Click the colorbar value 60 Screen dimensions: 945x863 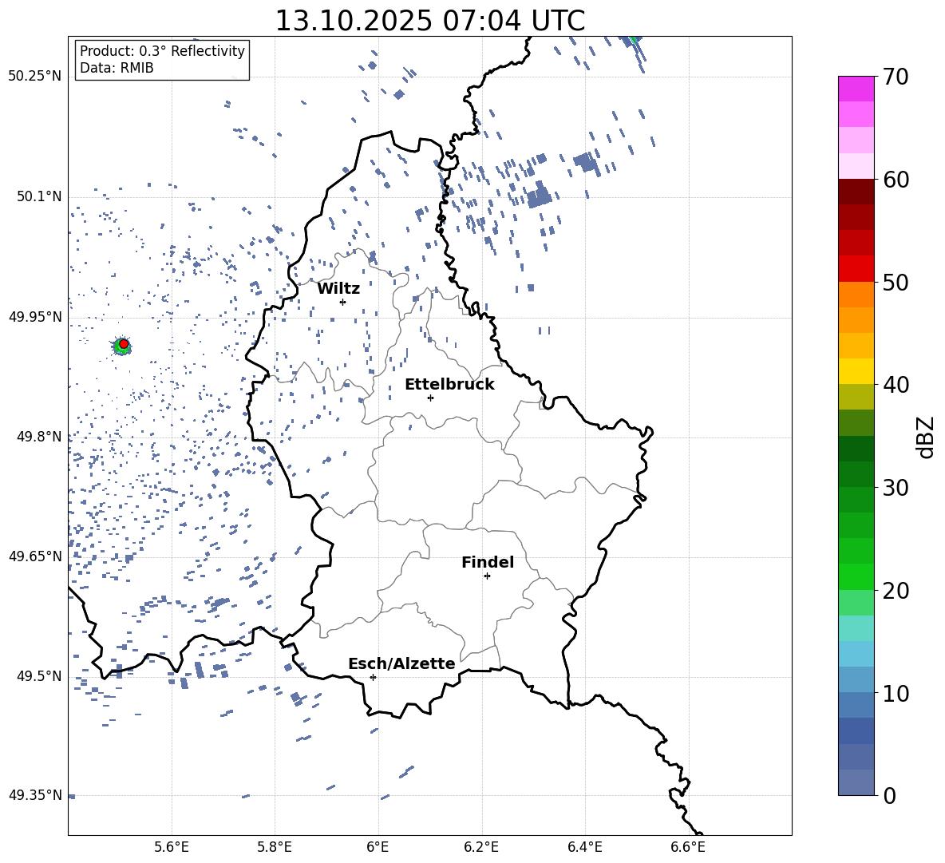(896, 180)
